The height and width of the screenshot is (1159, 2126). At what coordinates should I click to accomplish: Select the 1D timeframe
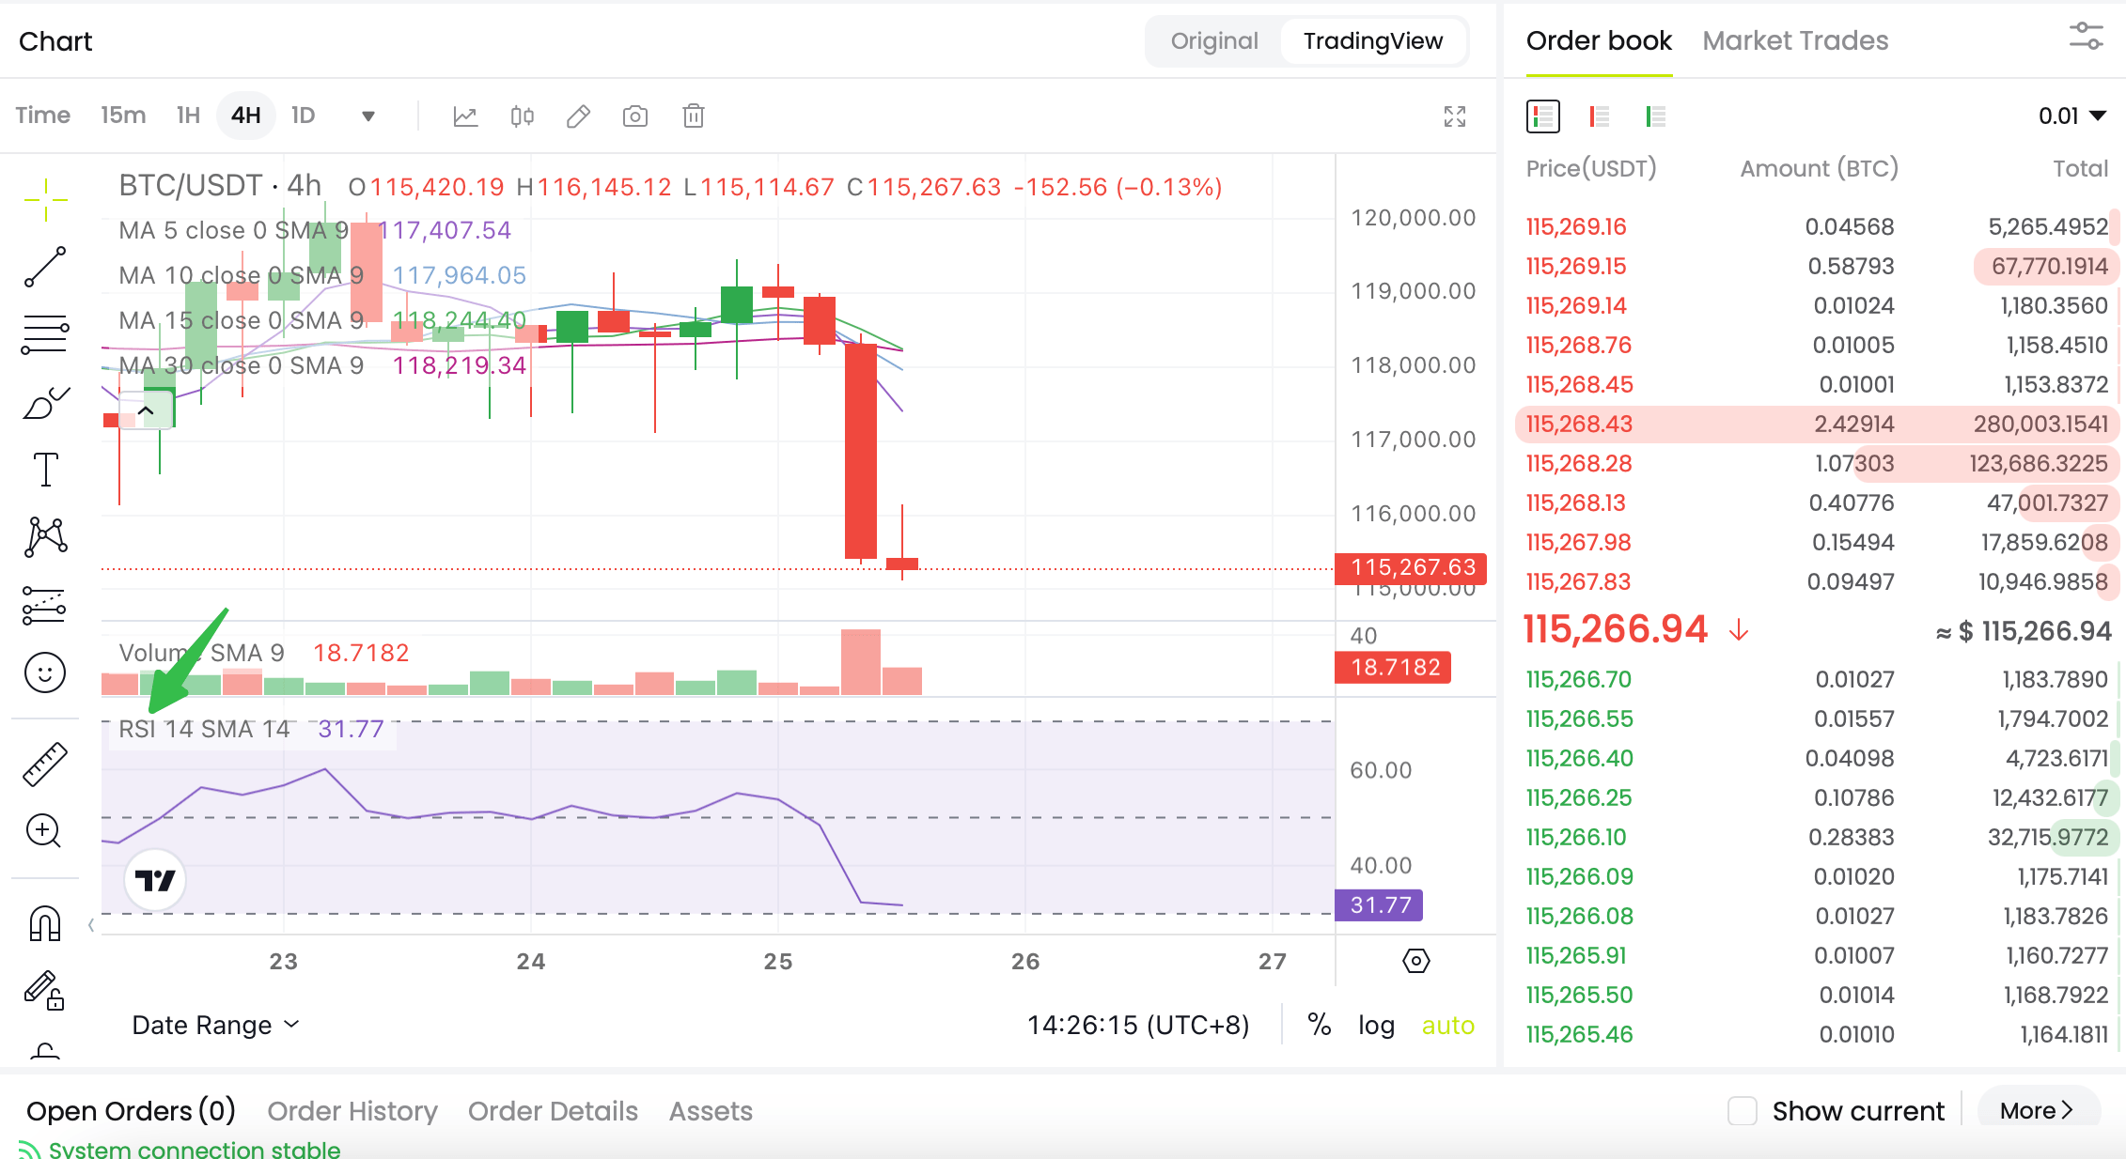click(303, 116)
